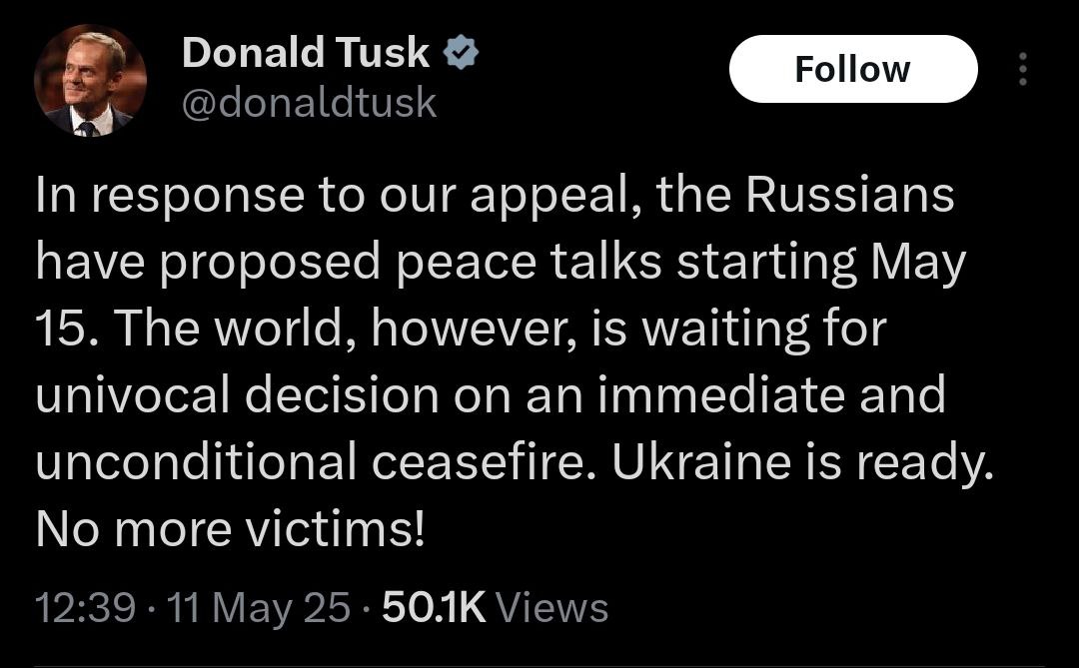Click the 11 May 25 date

[x=260, y=606]
